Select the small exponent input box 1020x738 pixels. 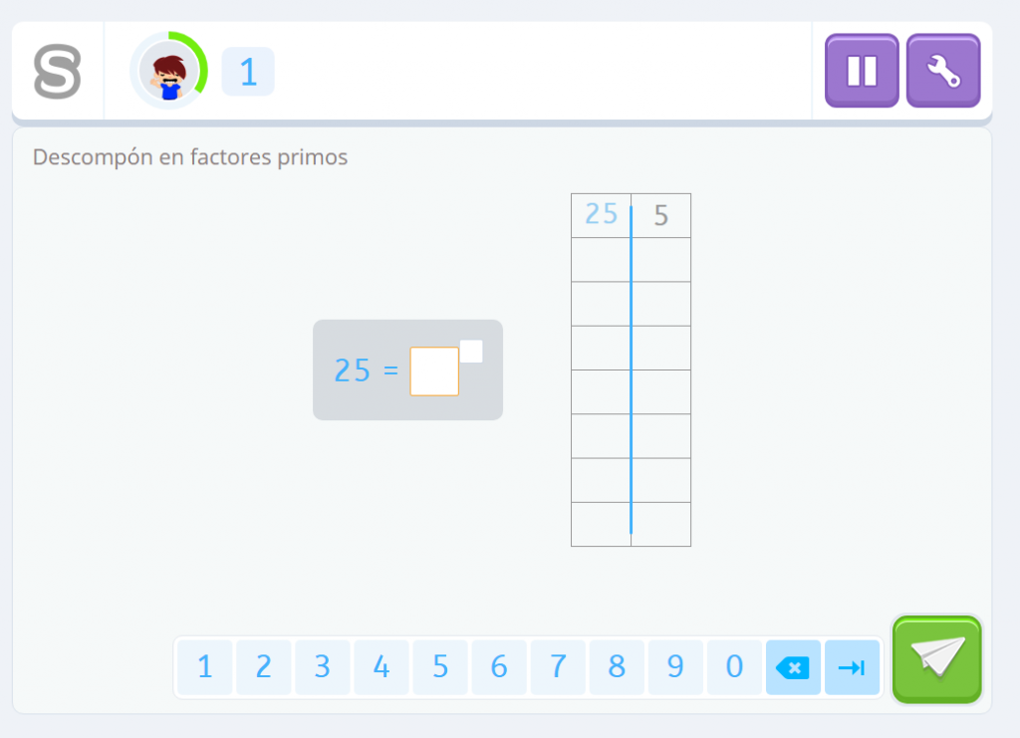click(x=471, y=352)
